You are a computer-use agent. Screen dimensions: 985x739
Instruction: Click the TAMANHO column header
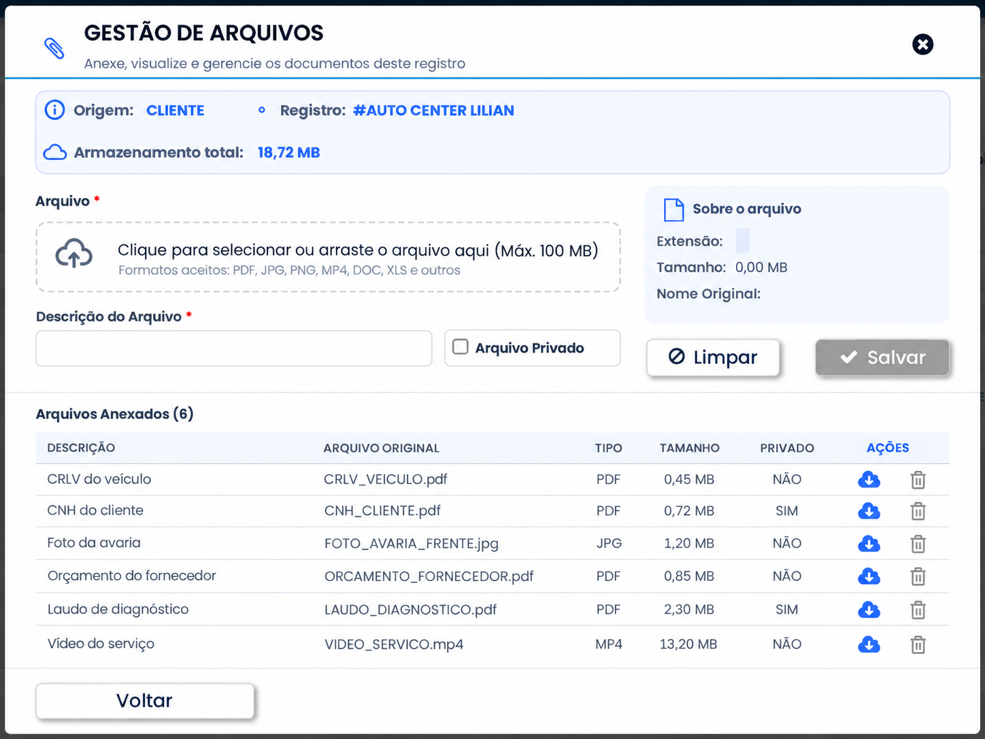click(x=689, y=448)
